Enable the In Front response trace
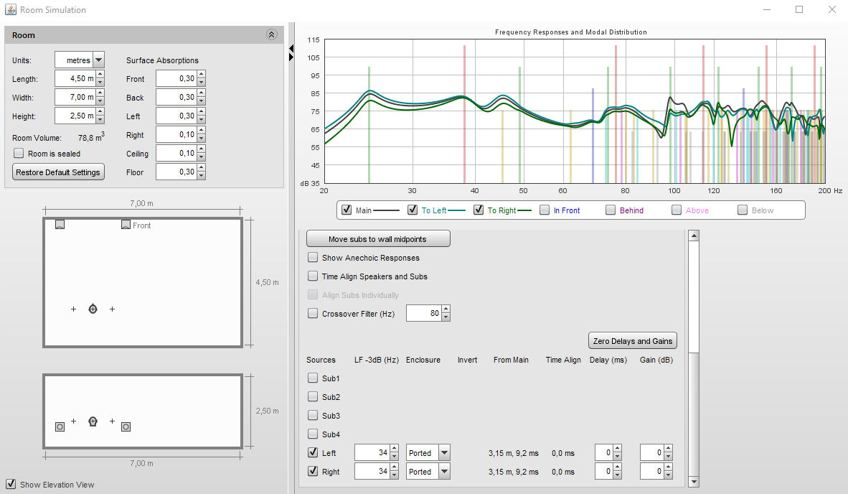 tap(545, 210)
